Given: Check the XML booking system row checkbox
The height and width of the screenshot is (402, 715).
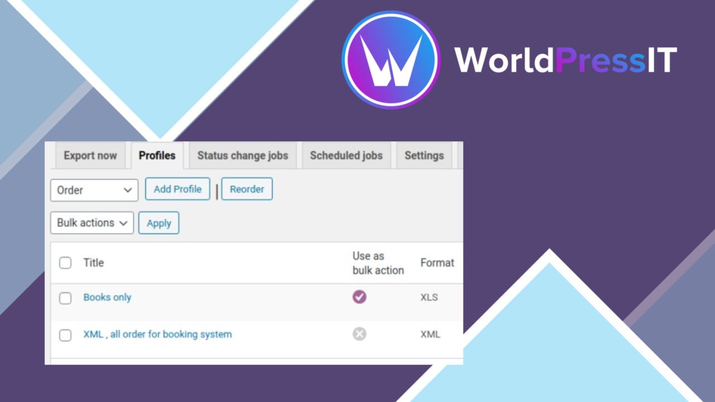Looking at the screenshot, I should click(65, 335).
